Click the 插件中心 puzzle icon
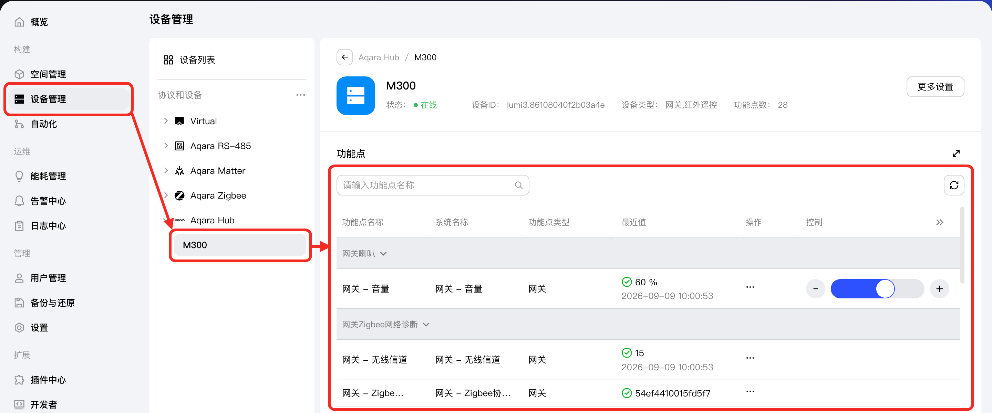 point(19,380)
